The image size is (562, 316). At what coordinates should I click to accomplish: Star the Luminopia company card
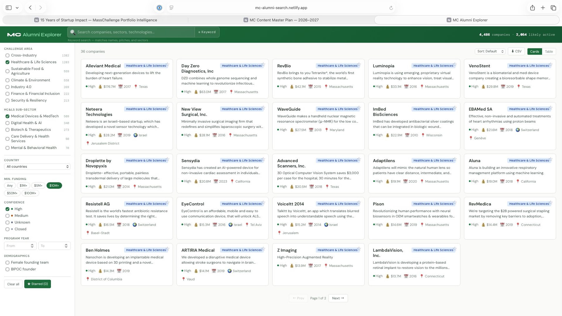click(x=455, y=65)
